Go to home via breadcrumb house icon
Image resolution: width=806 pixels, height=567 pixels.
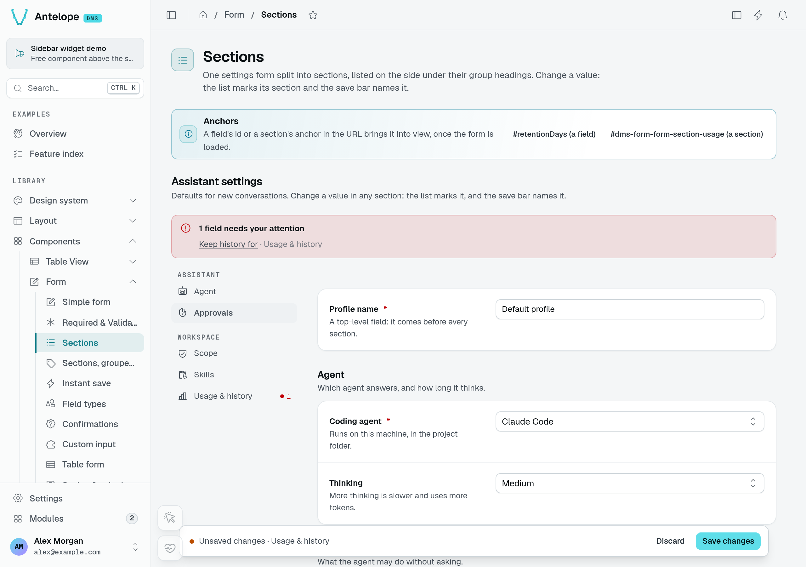click(x=203, y=15)
